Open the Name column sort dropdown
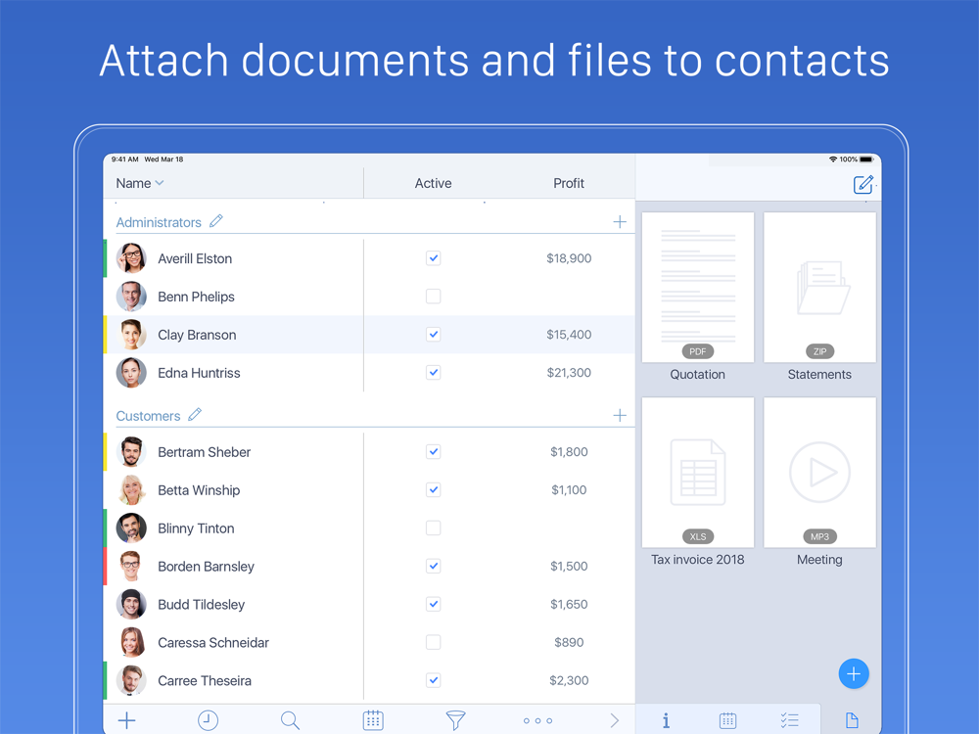 pyautogui.click(x=140, y=183)
